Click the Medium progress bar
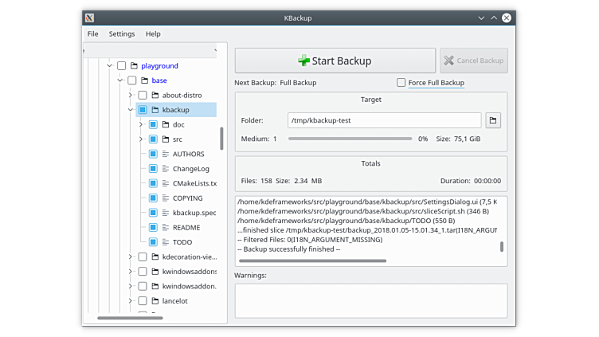 pyautogui.click(x=350, y=139)
